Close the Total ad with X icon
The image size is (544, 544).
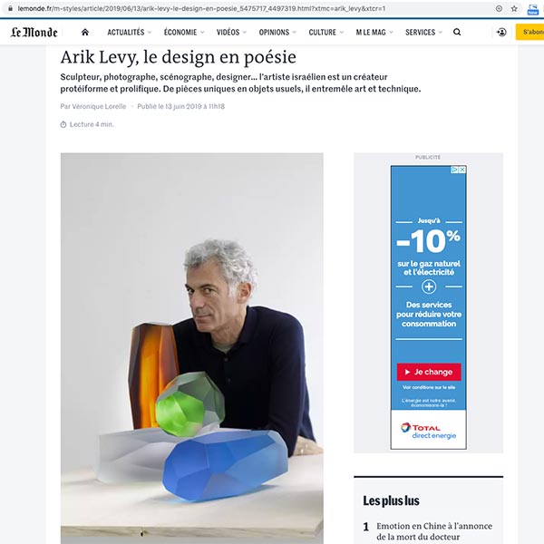click(x=462, y=170)
